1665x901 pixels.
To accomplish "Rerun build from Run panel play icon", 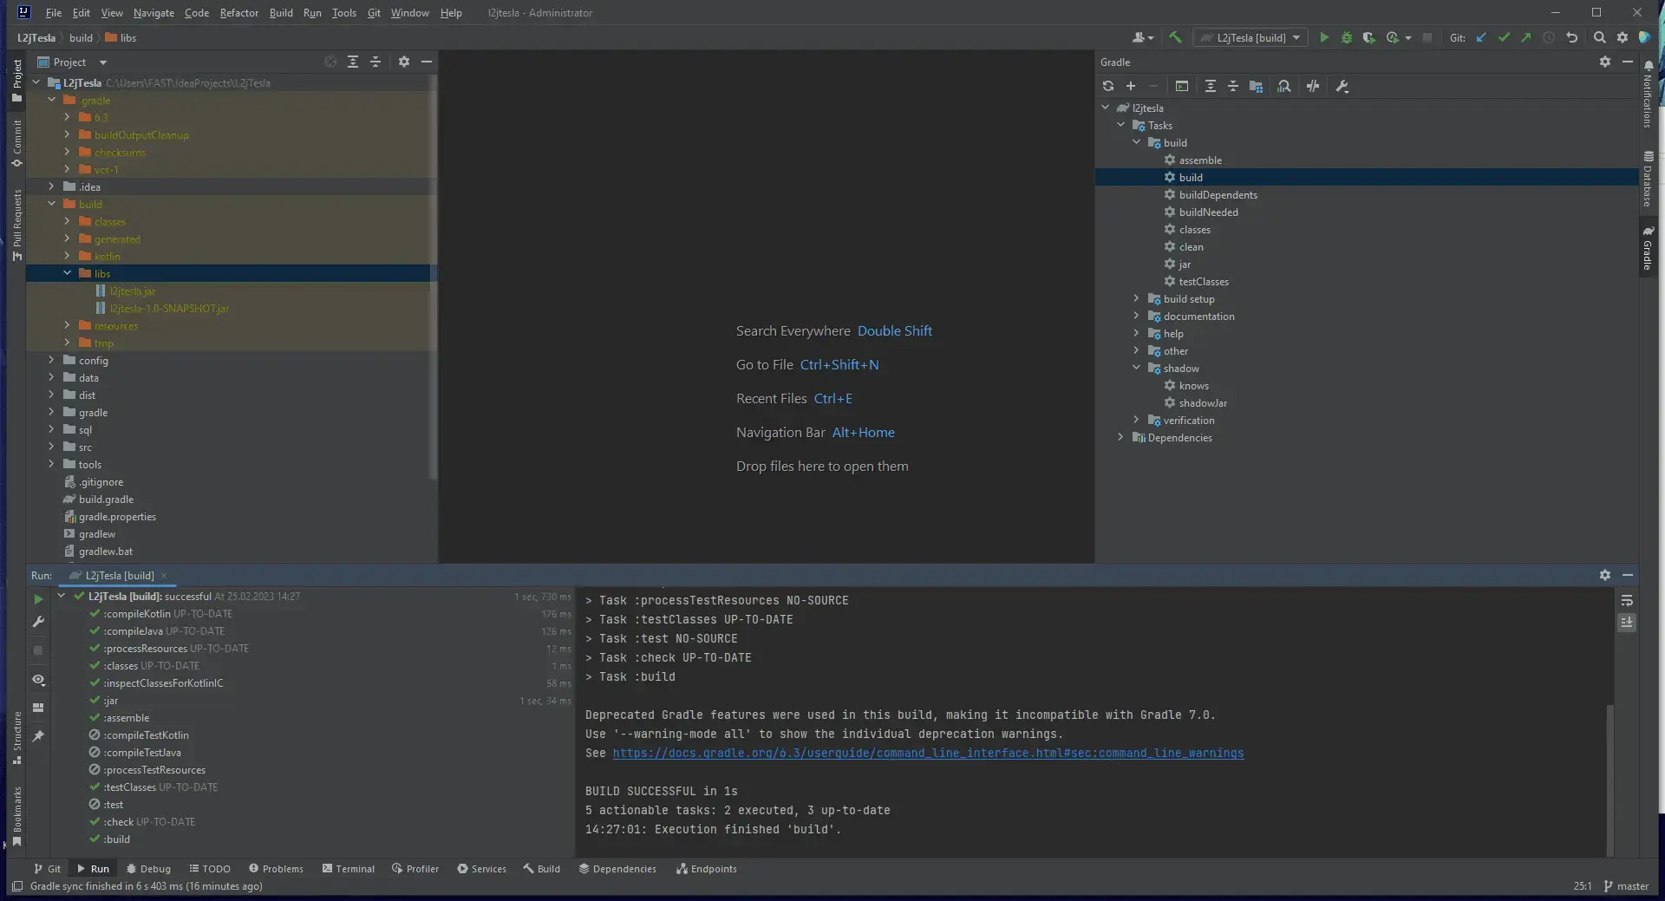I will [x=38, y=598].
